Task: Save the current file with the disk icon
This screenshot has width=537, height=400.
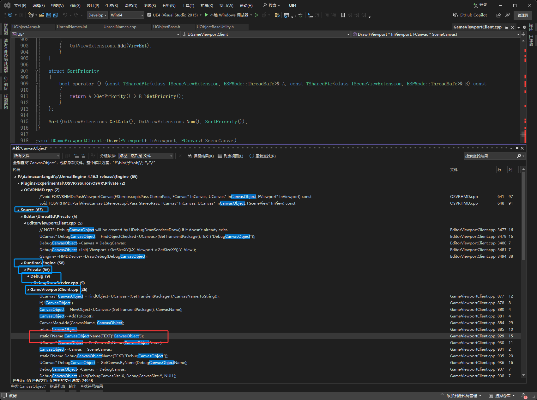Action: point(49,15)
